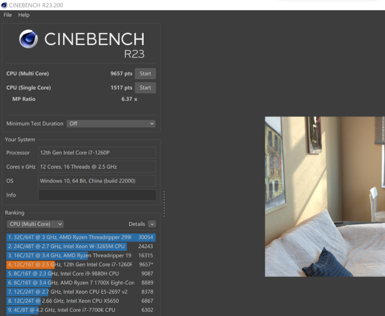Select the Intel Core i7-7700K ranking row
The height and width of the screenshot is (316, 385).
[x=81, y=310]
